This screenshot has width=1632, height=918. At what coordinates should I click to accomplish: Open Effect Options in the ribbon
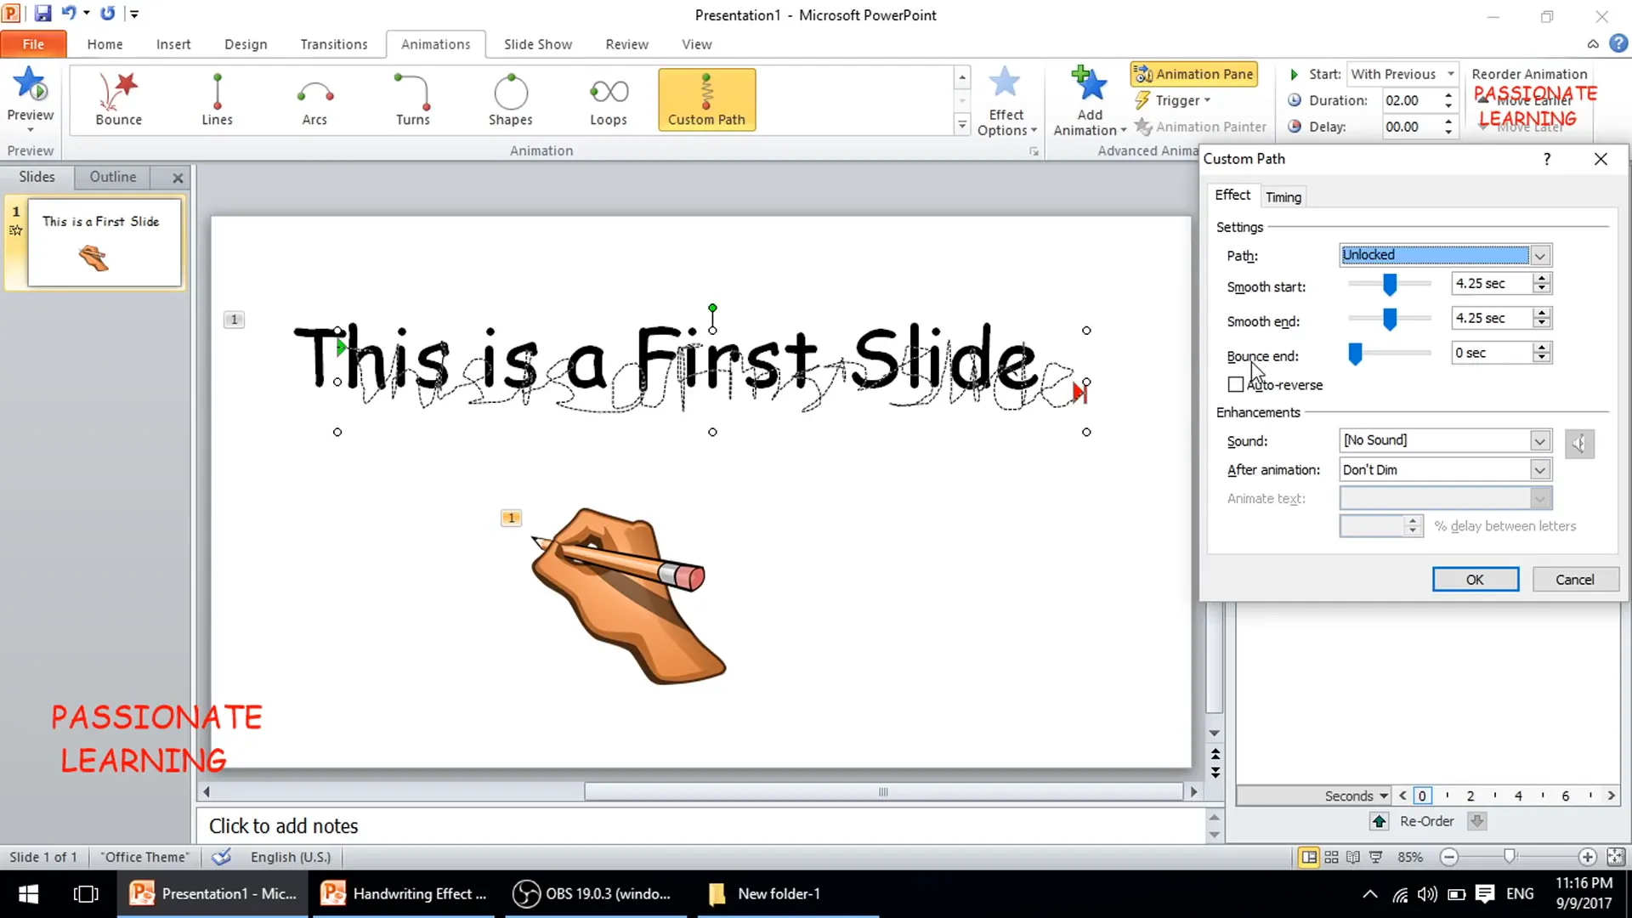(1006, 100)
